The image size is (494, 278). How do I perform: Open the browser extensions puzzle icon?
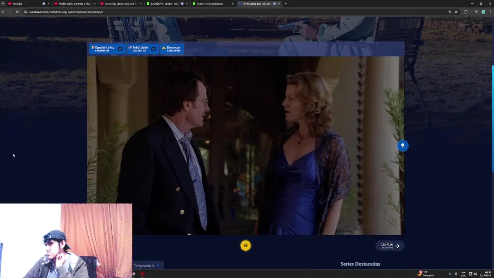click(466, 12)
